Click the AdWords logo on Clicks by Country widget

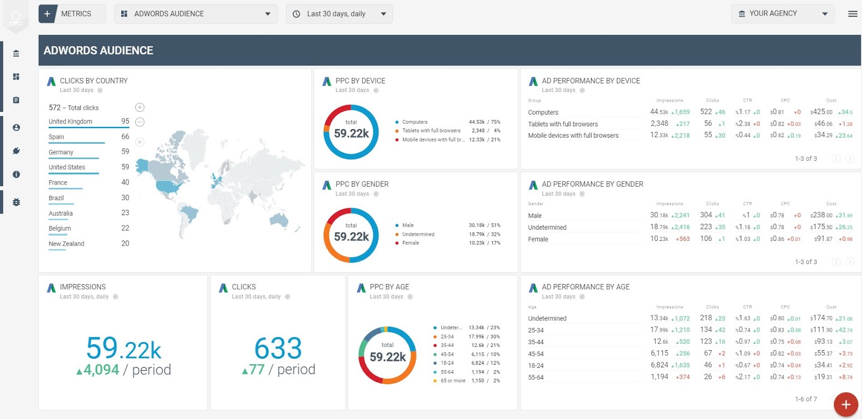tap(51, 81)
